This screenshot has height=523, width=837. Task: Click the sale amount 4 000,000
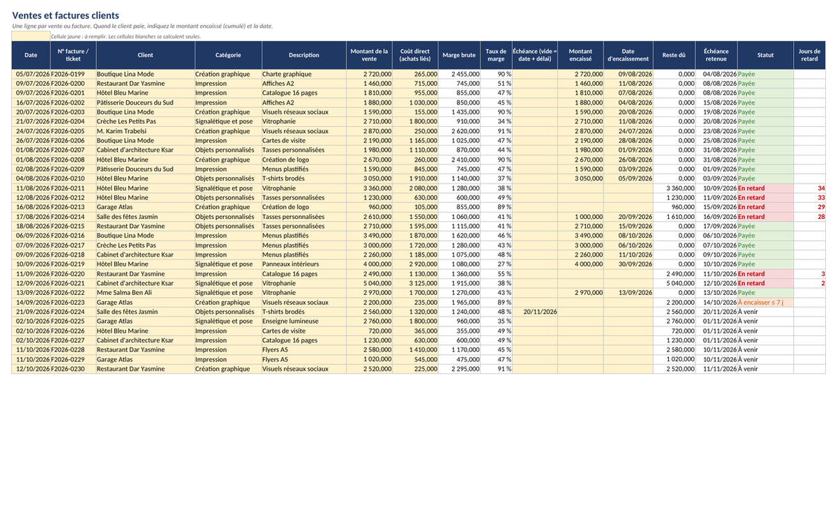pos(369,264)
